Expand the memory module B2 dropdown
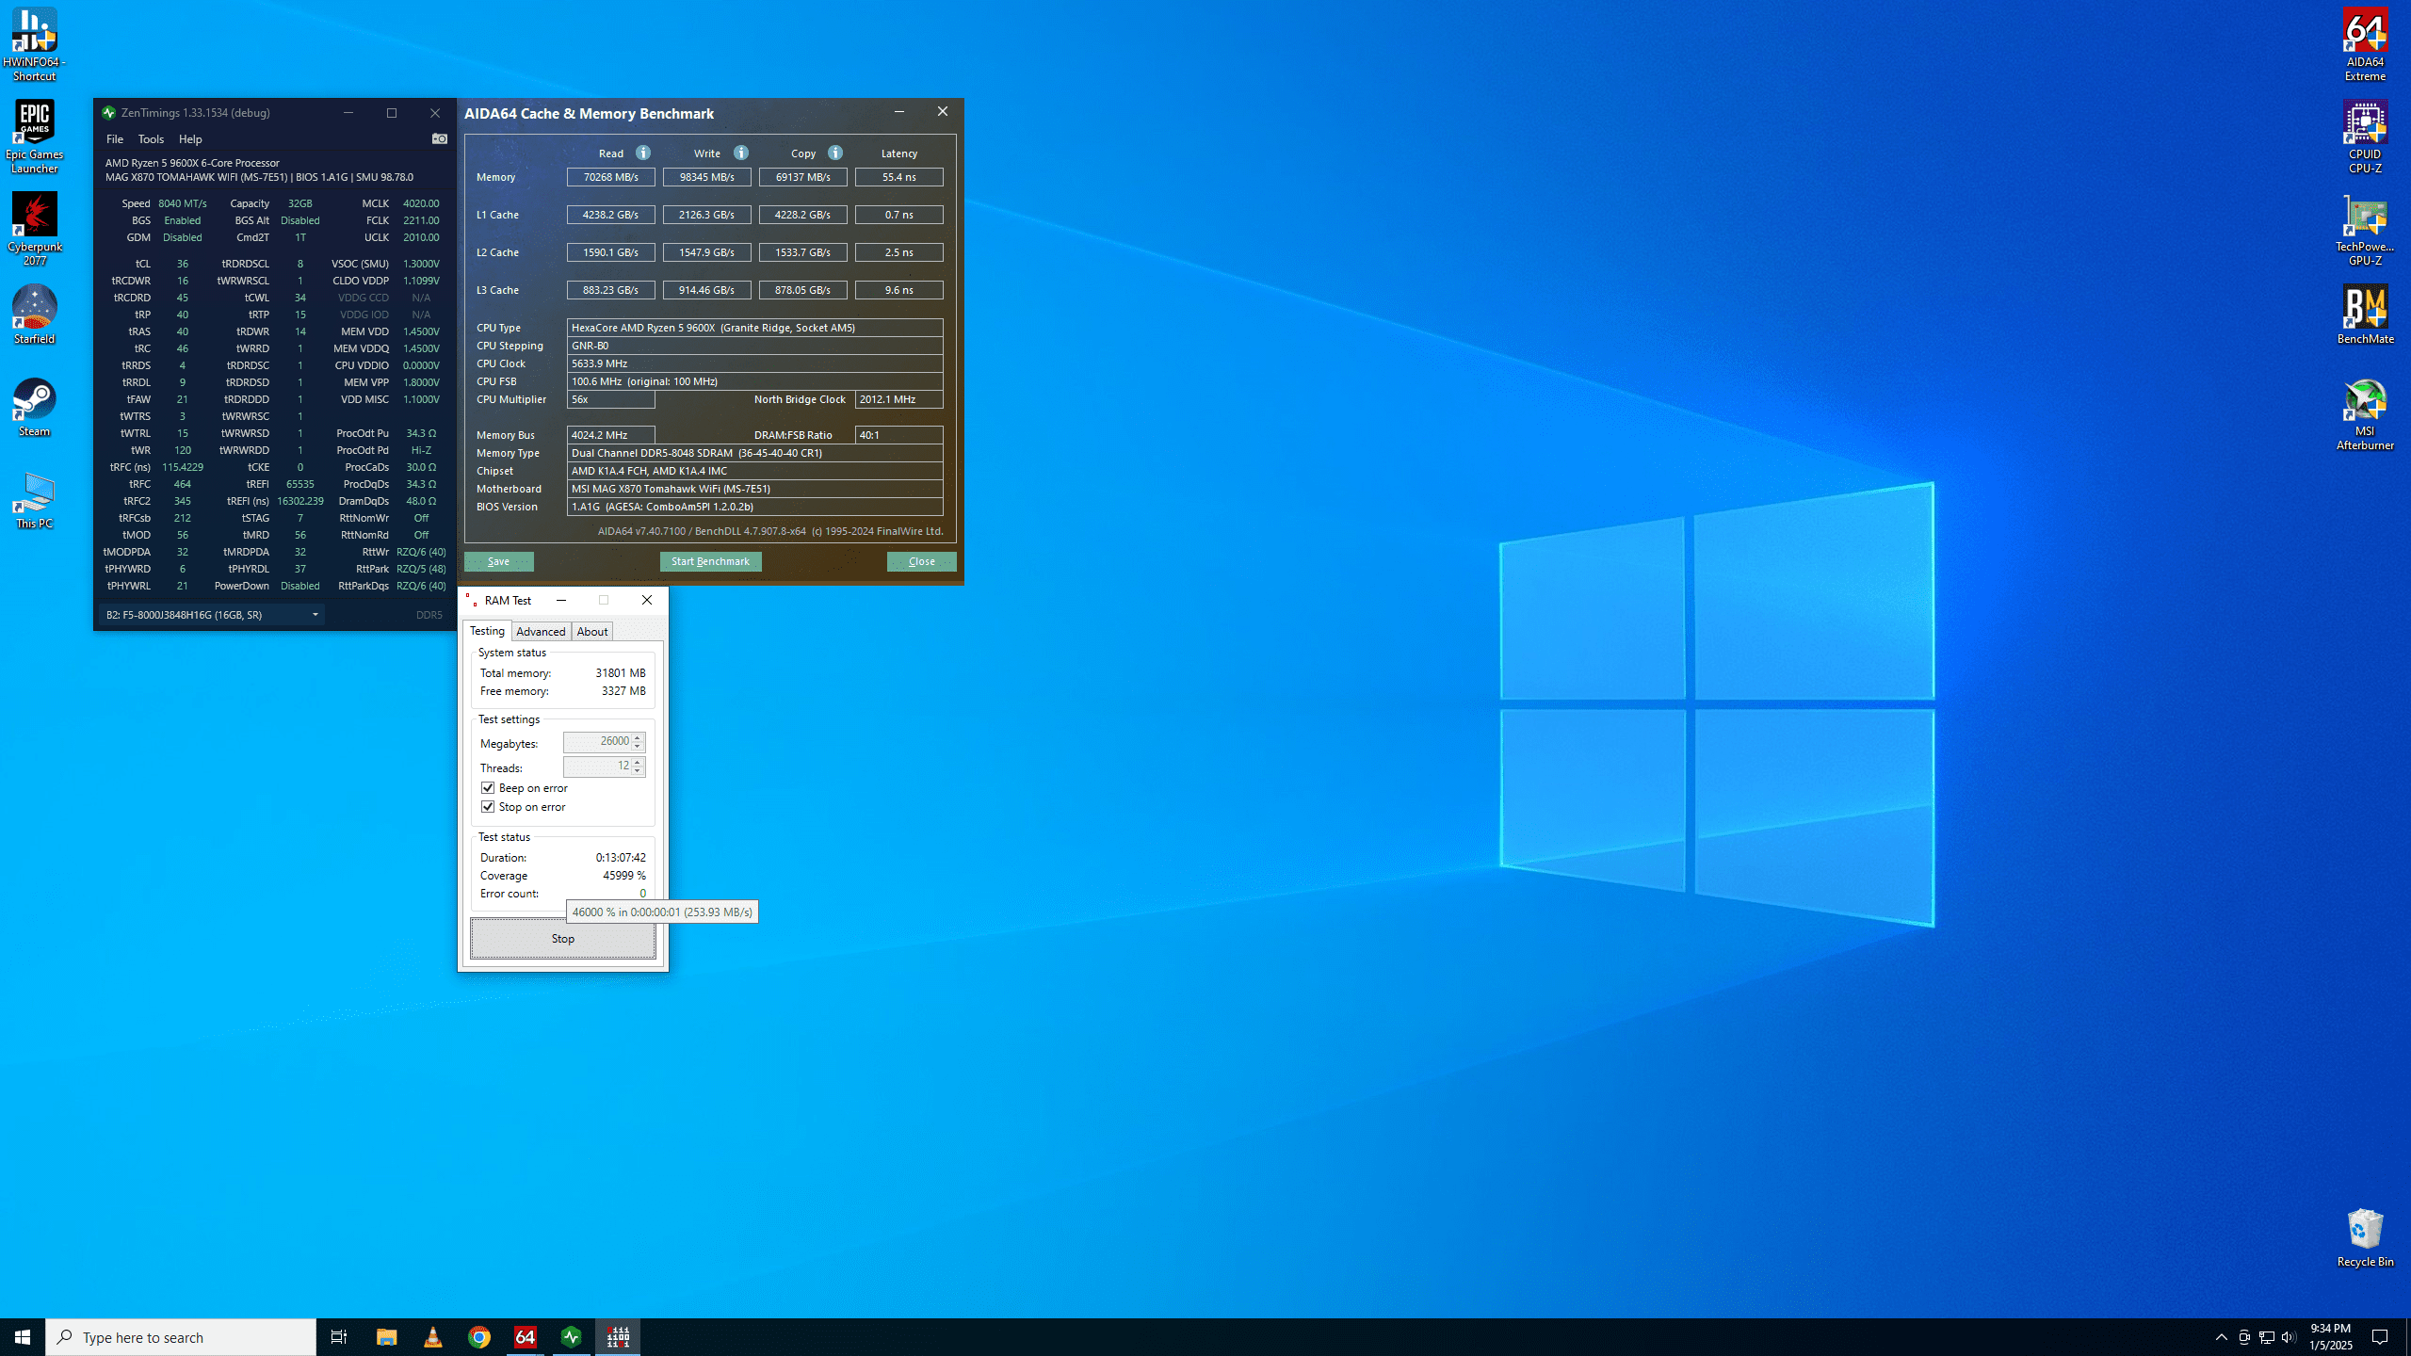 coord(316,615)
